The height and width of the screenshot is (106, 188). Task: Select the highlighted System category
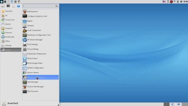click(x=11, y=50)
